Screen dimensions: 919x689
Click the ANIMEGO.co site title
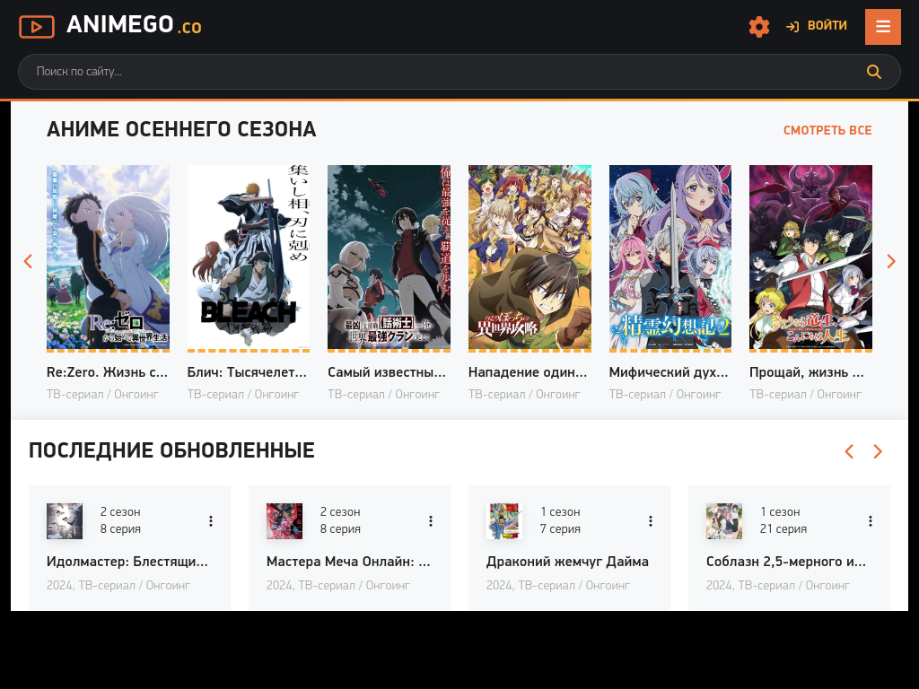134,25
